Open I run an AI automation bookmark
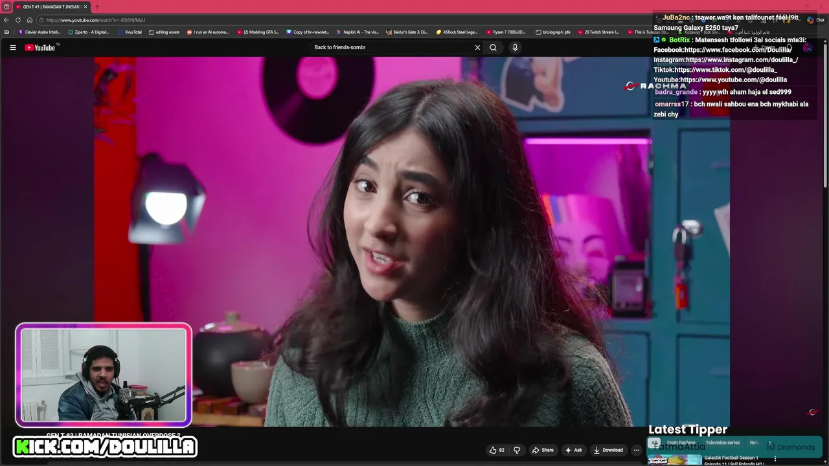This screenshot has height=466, width=829. (x=208, y=32)
